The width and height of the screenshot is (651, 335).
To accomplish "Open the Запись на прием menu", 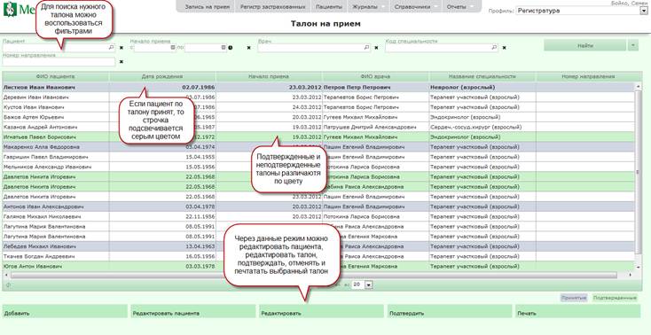I will pyautogui.click(x=208, y=7).
